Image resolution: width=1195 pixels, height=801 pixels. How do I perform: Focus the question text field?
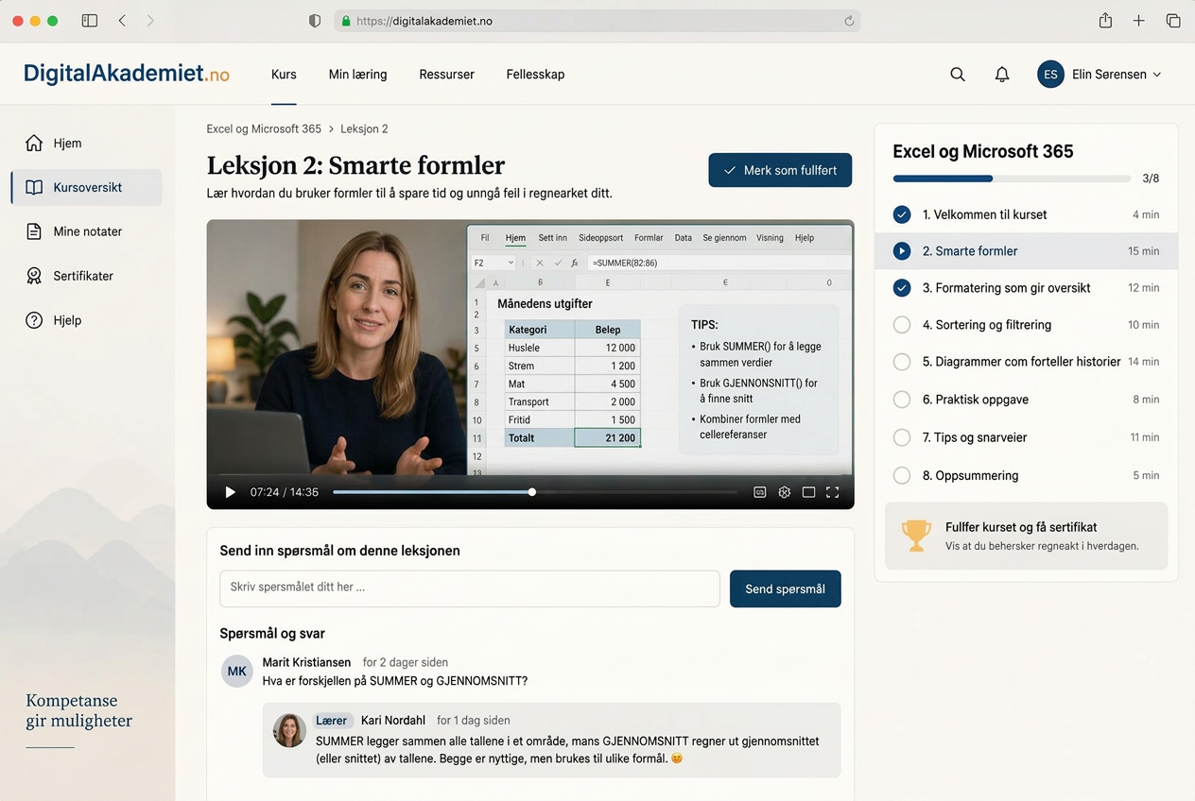pyautogui.click(x=470, y=588)
